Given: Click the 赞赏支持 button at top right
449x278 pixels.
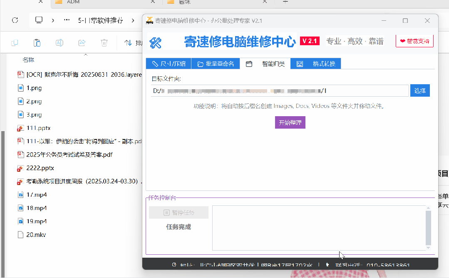Looking at the screenshot, I should pyautogui.click(x=414, y=41).
